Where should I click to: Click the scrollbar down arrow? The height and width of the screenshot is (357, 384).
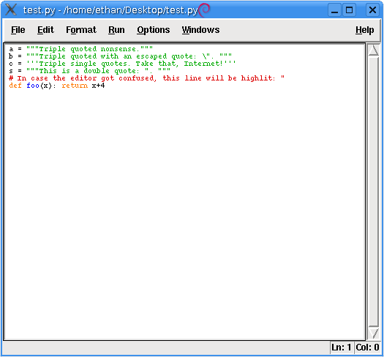(374, 333)
